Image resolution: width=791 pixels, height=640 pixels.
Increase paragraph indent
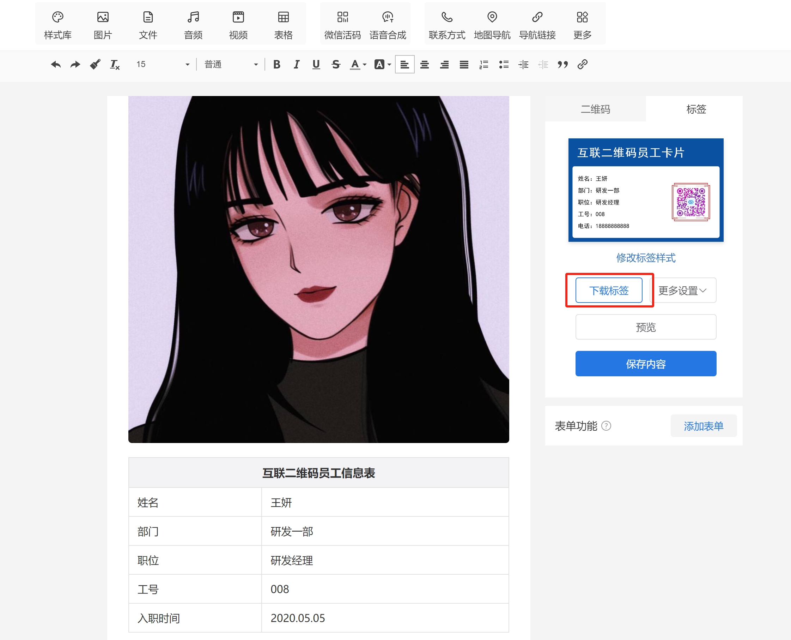click(523, 65)
